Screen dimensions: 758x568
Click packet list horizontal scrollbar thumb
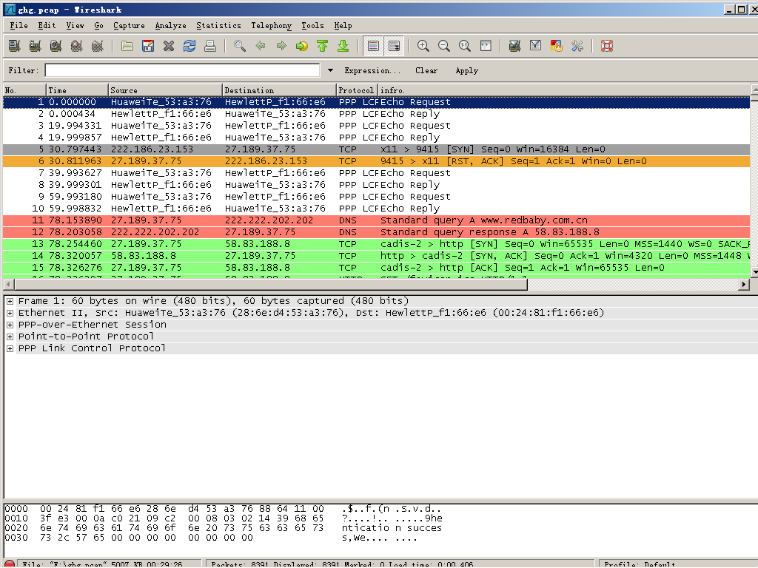click(x=271, y=285)
